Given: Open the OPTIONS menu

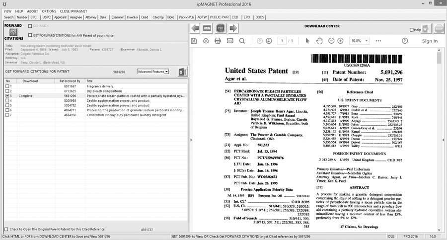Looking at the screenshot, I should 49,11.
